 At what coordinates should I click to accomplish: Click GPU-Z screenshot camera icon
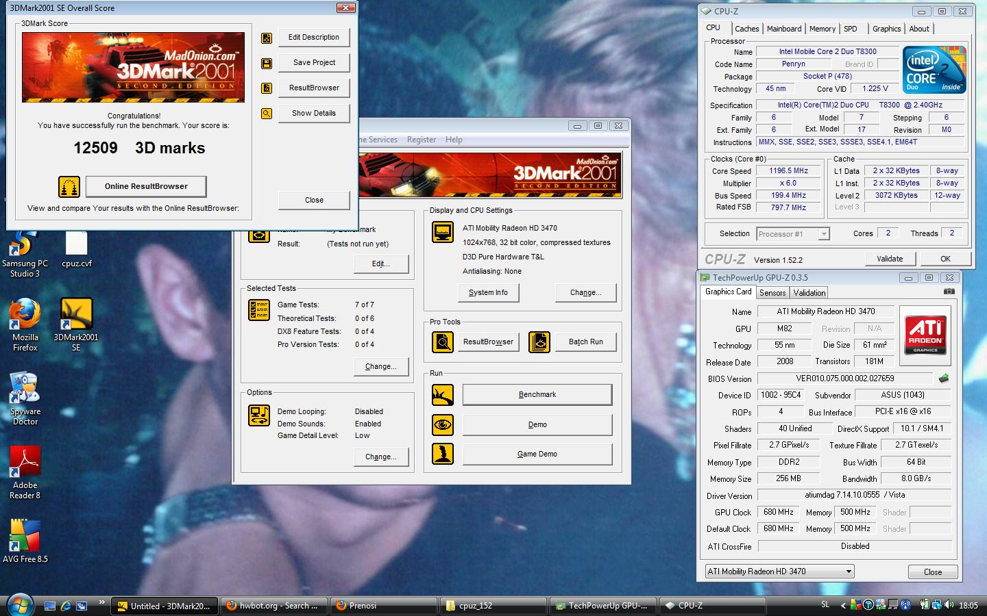949,292
